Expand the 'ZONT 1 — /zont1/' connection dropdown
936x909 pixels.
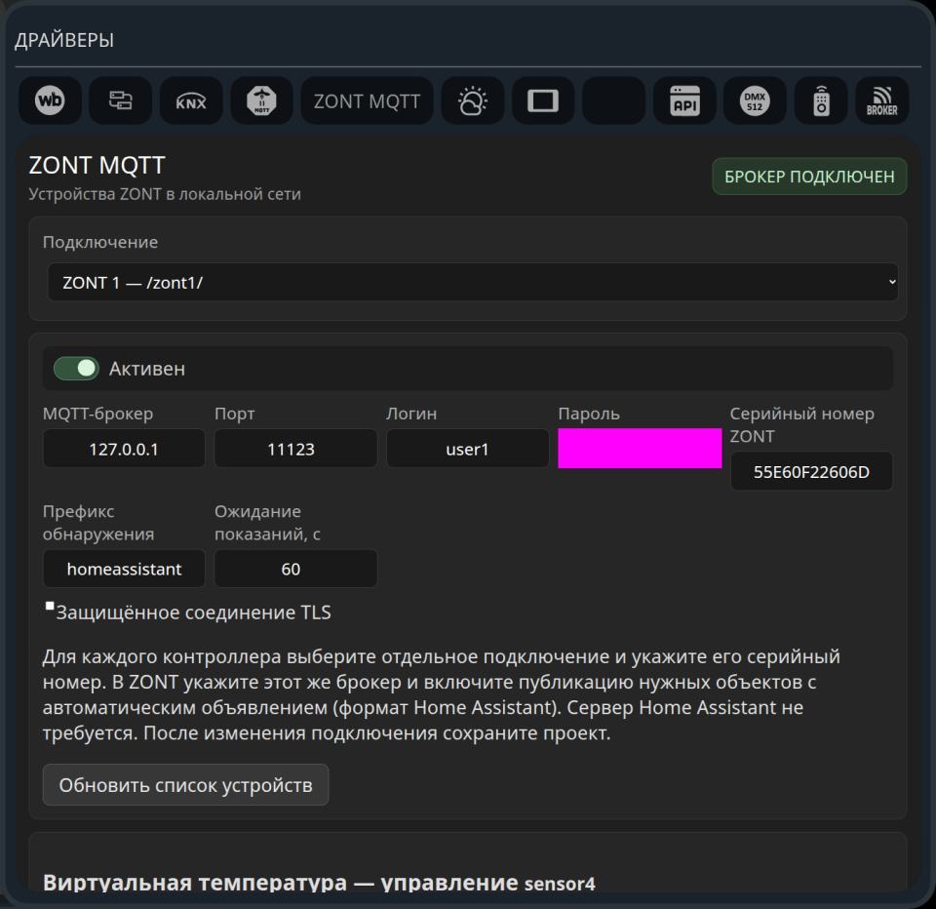coord(473,282)
